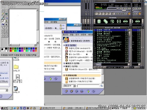Select the rectangular selection tool in Paint
147x110 pixels.
[6, 10]
